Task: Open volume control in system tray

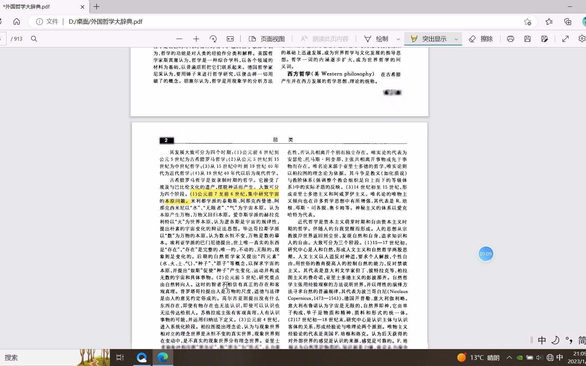Action: (x=540, y=358)
